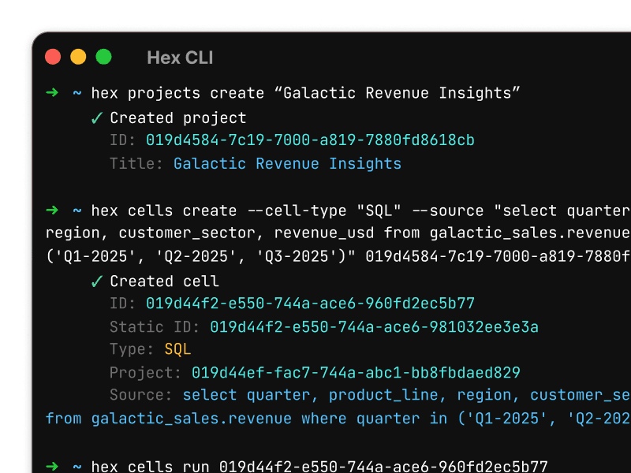Click the green prompt arrow before hex cells run
This screenshot has height=473, width=631.
click(x=52, y=467)
